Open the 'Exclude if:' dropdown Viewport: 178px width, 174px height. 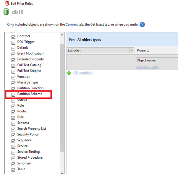(132, 51)
